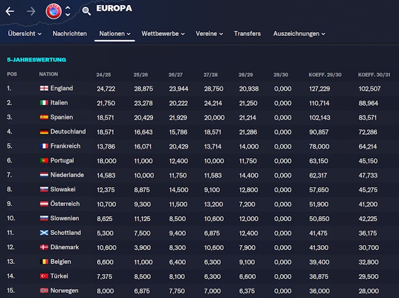Switch to the Nachrichten tab
399x298 pixels.
coord(69,33)
